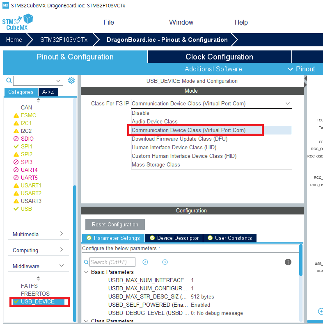Choose Communication Device Class (Virtual Port Com)
The height and width of the screenshot is (326, 323).
coord(211,130)
